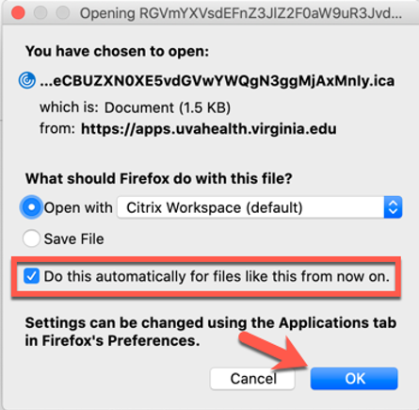419x410 pixels.
Task: Click the greyed-out minimize window button
Action: 40,13
